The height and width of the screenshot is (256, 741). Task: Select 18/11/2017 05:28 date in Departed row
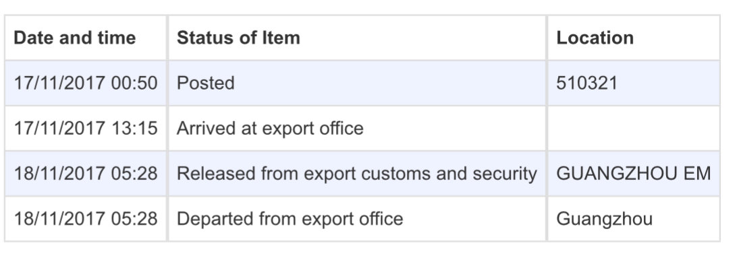(x=86, y=219)
